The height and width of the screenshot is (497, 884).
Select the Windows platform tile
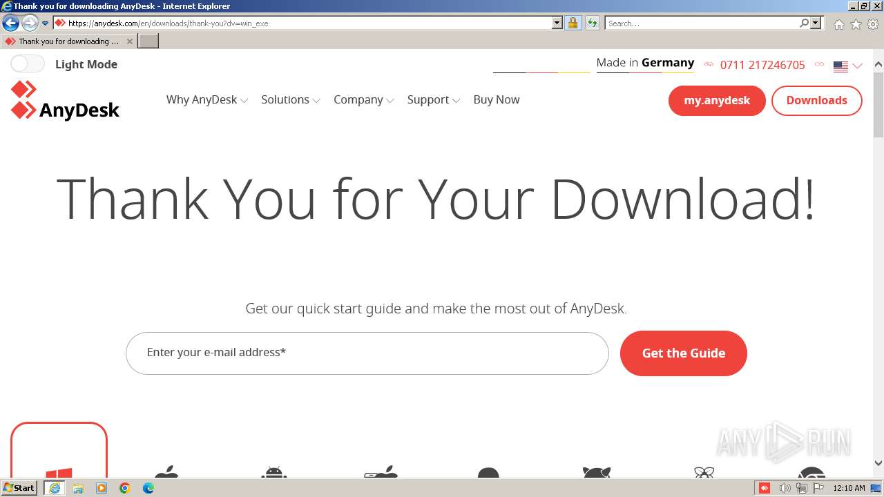pyautogui.click(x=59, y=450)
